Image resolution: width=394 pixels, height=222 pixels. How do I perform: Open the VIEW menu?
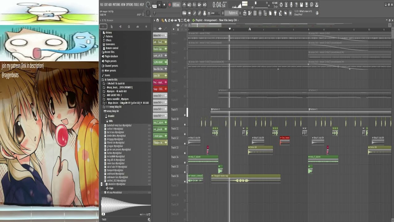click(x=123, y=5)
